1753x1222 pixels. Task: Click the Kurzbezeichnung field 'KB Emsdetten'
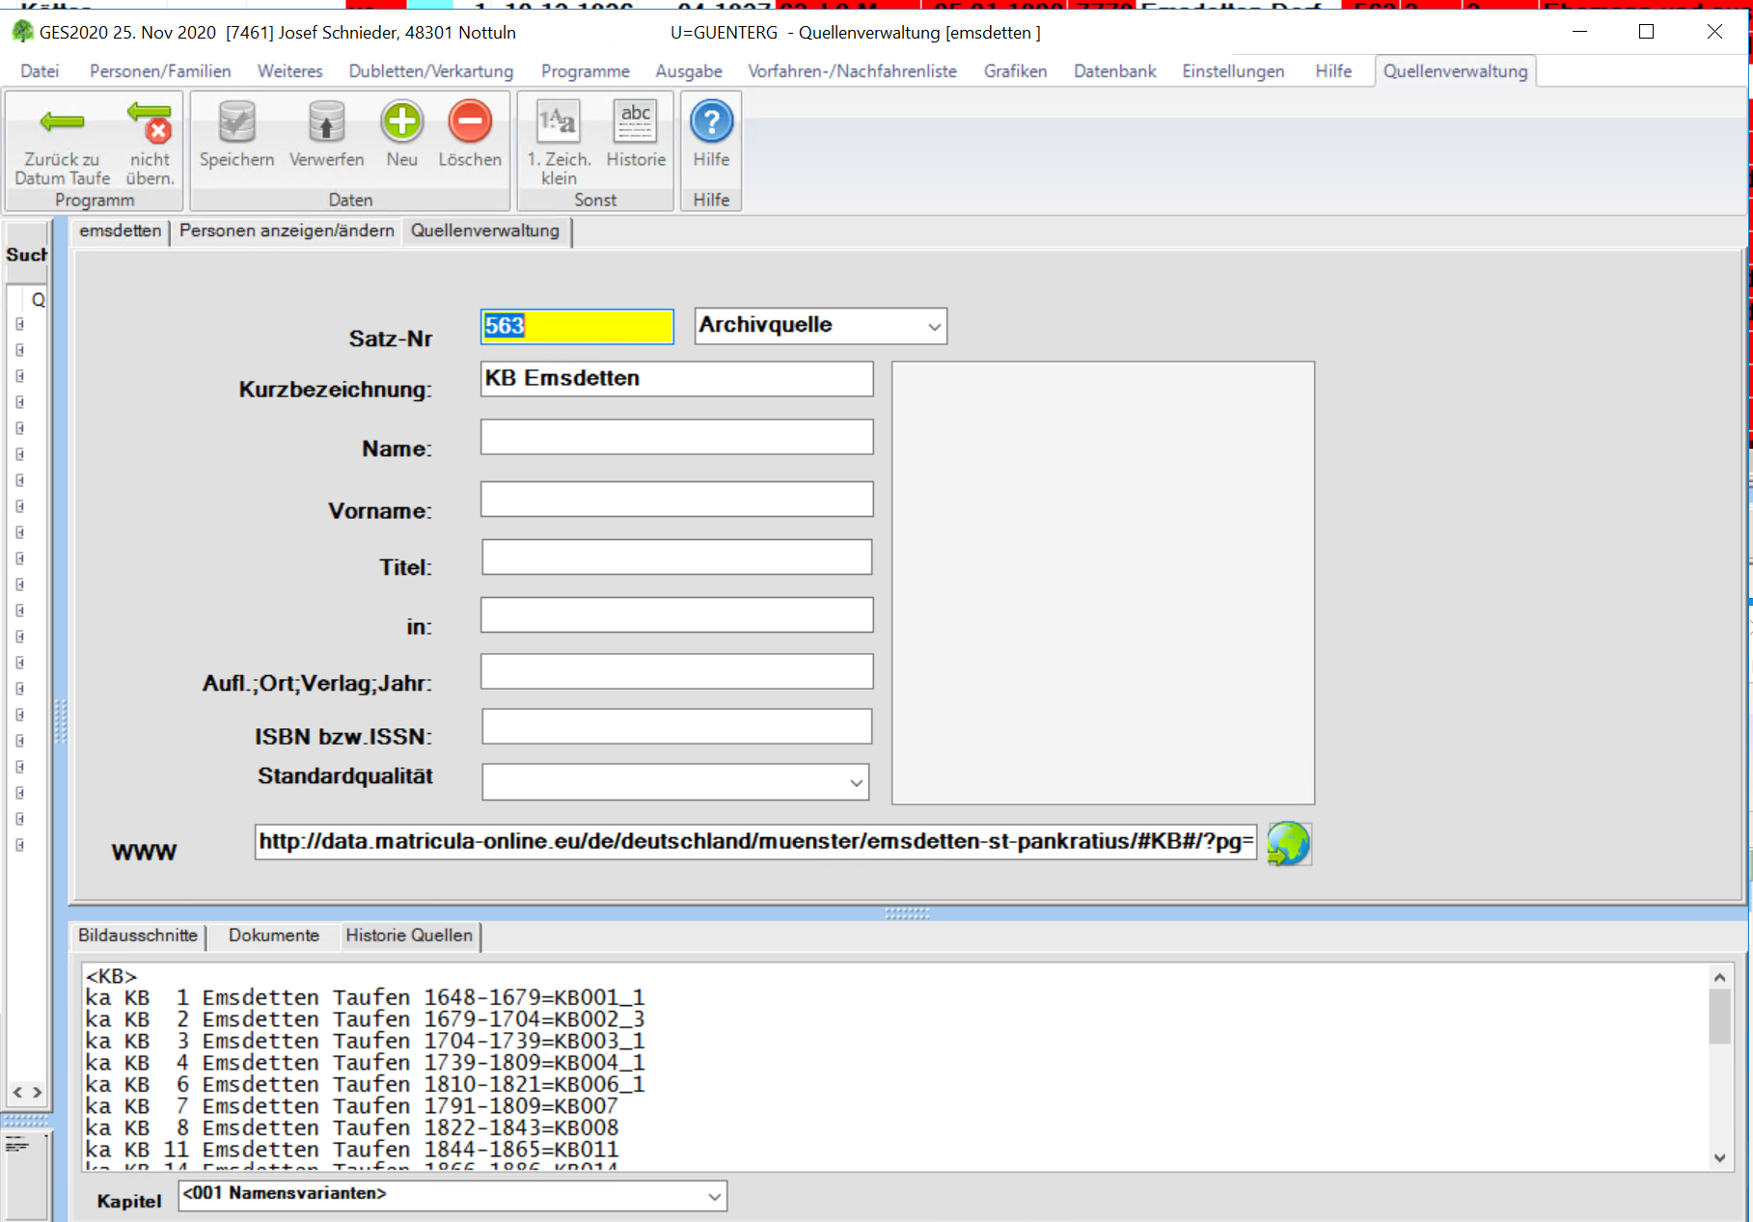point(677,379)
